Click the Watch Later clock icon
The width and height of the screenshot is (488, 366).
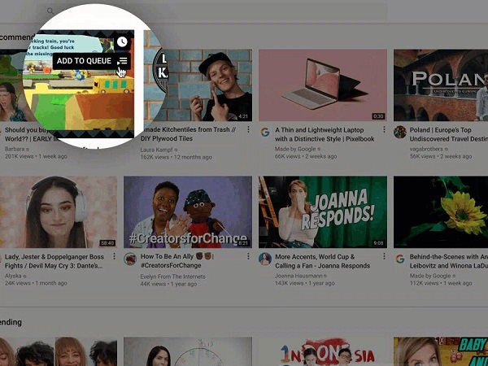point(122,41)
